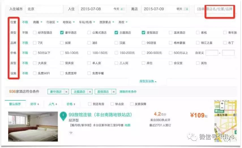Expand the 车站/机场 location dropdown
Screen dimensions: 242x148
click(87, 22)
